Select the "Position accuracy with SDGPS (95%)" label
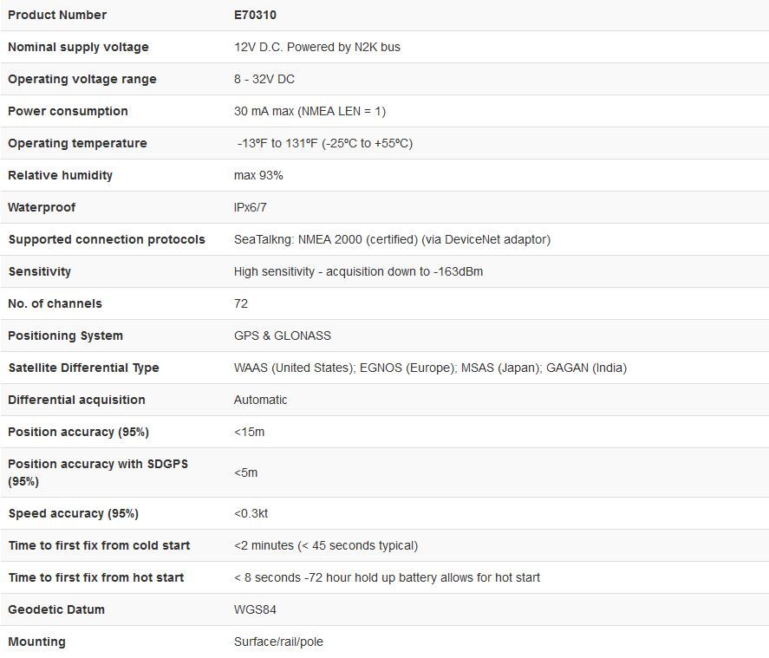 (x=98, y=472)
